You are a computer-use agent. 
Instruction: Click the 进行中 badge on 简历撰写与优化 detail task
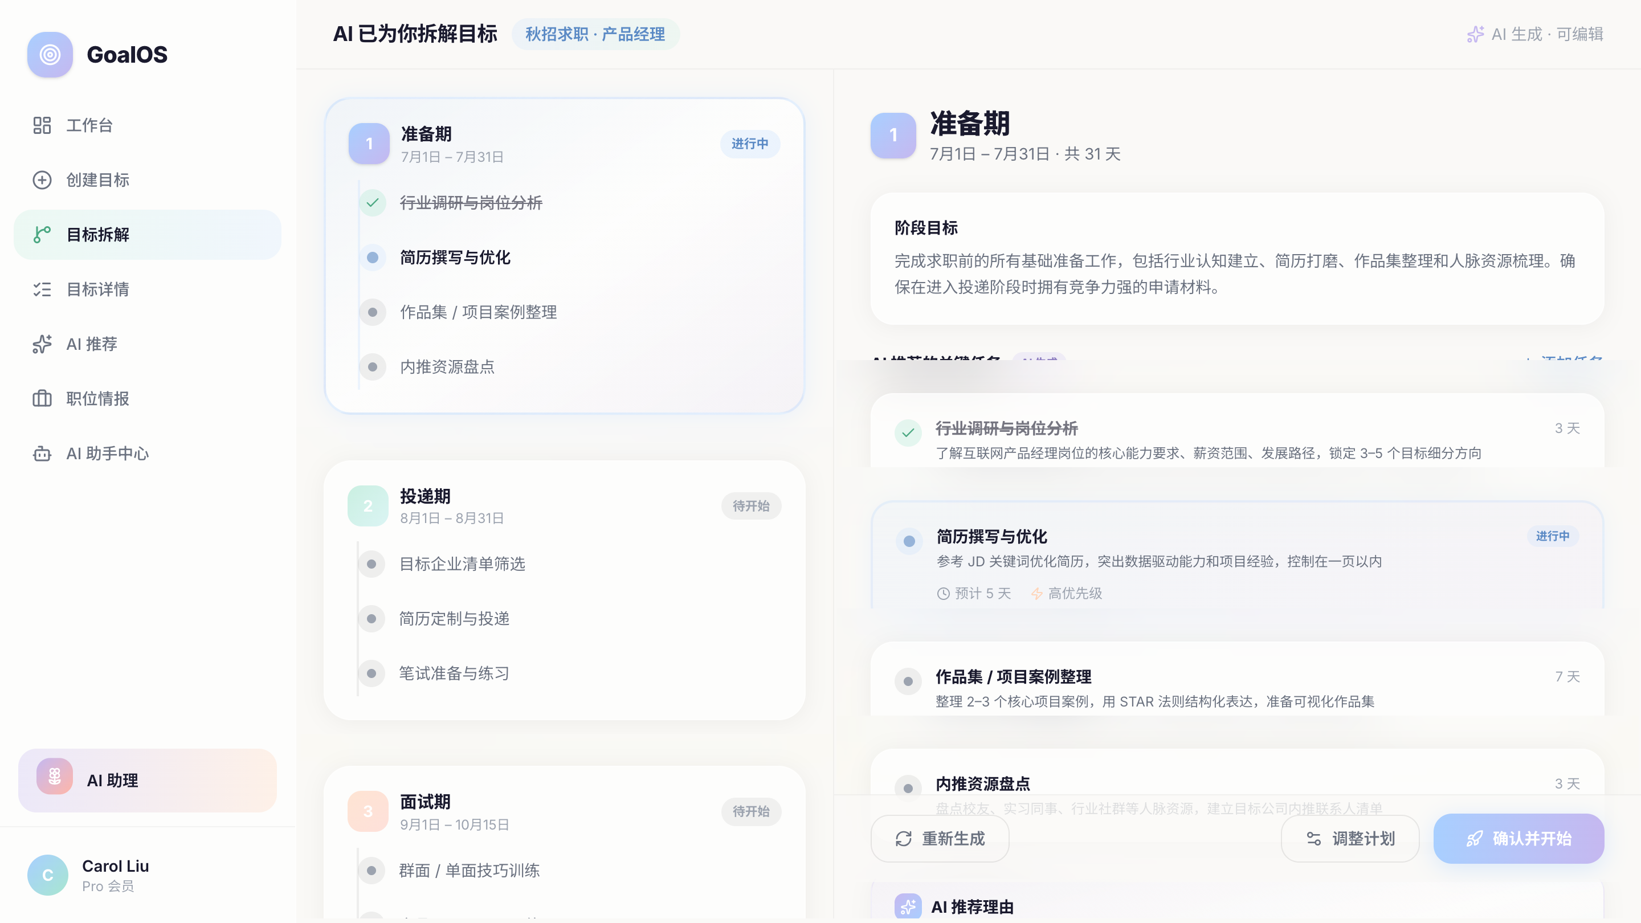(1553, 536)
